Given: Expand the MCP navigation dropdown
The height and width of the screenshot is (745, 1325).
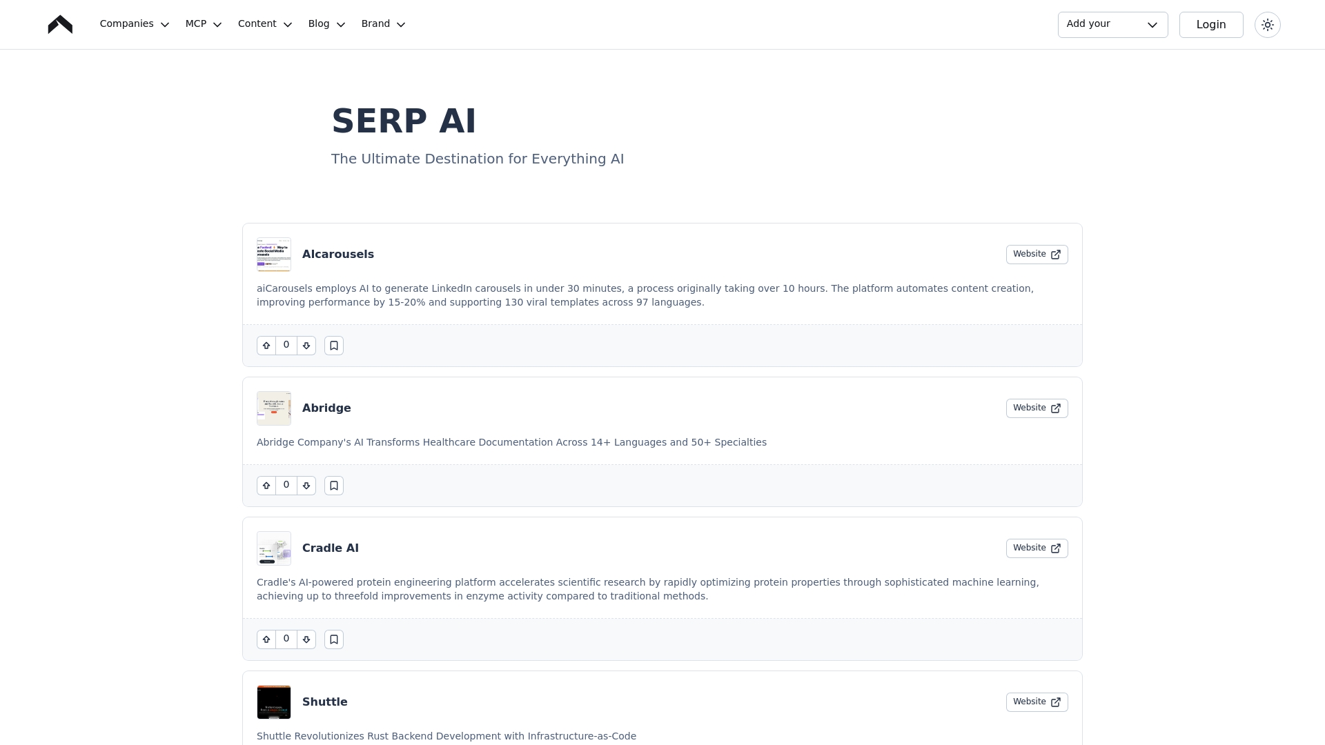Looking at the screenshot, I should coord(204,24).
